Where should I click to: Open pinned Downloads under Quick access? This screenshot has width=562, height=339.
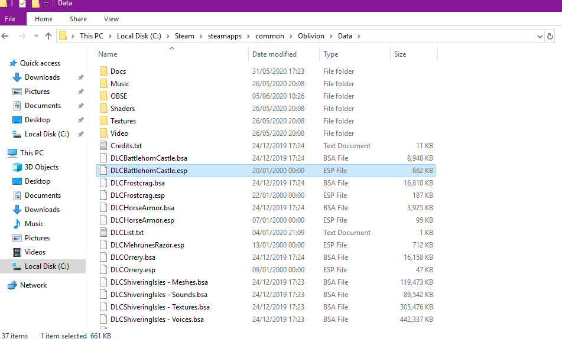[42, 77]
